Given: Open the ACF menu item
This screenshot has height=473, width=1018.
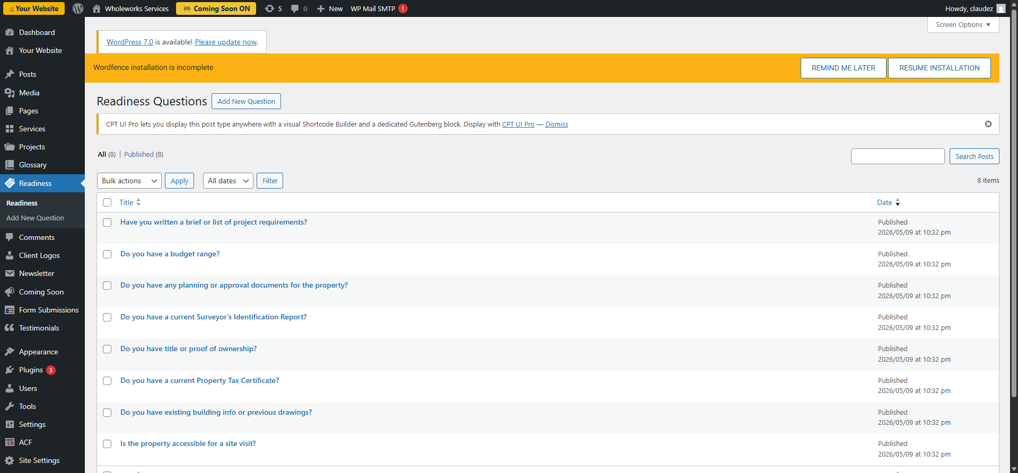Looking at the screenshot, I should 25,442.
